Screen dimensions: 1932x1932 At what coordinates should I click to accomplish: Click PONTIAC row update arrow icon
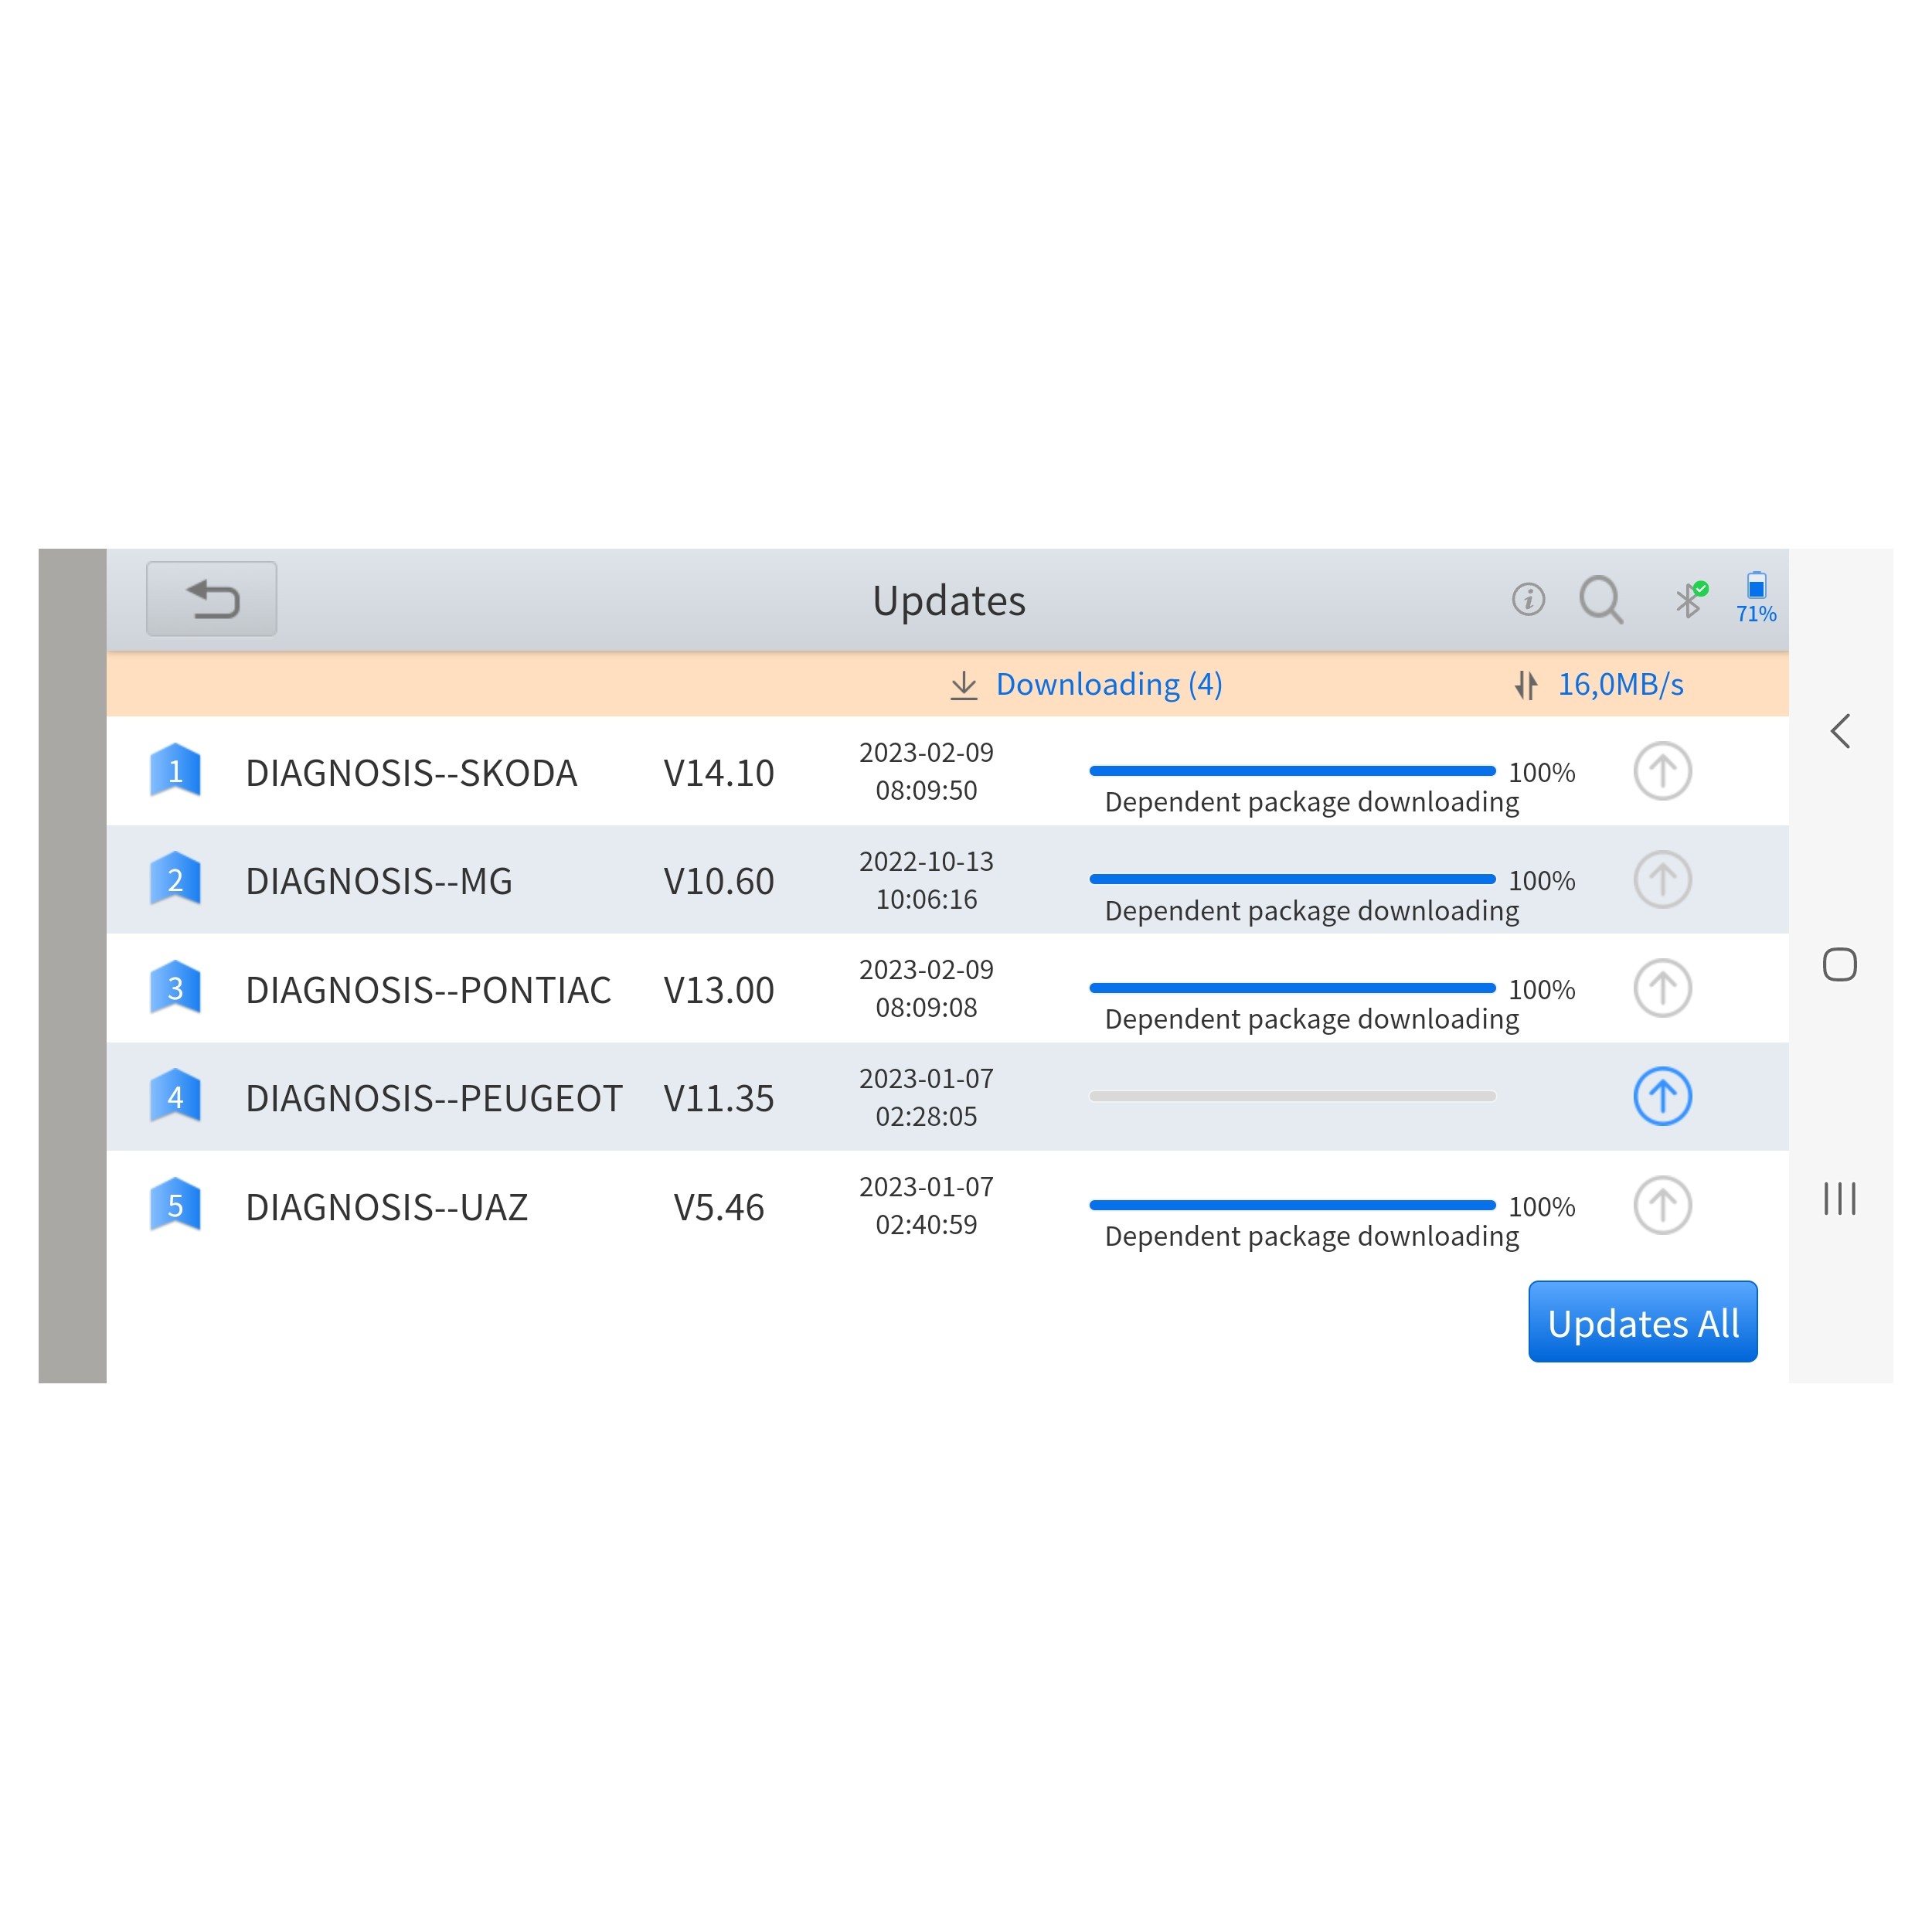click(1662, 988)
